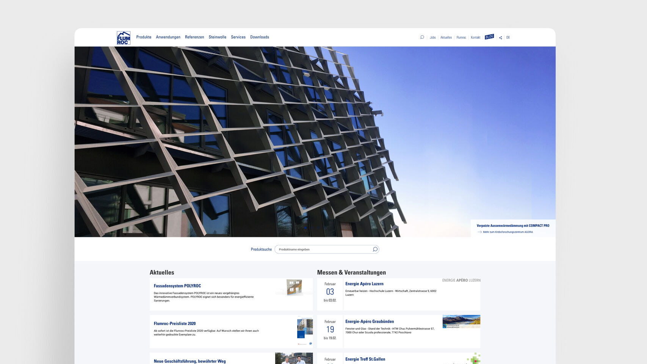
Task: Open the Flumroc link in top bar
Action: click(x=461, y=38)
